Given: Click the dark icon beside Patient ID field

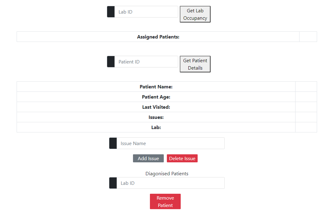Looking at the screenshot, I should pyautogui.click(x=111, y=62).
